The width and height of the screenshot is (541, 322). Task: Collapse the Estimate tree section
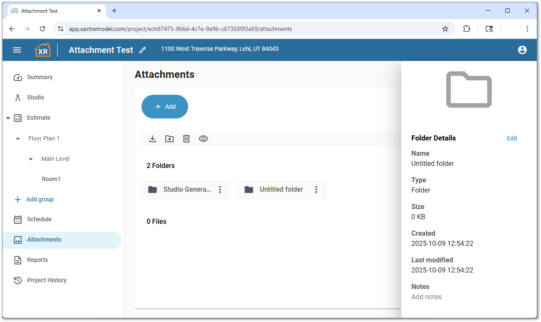tap(8, 118)
